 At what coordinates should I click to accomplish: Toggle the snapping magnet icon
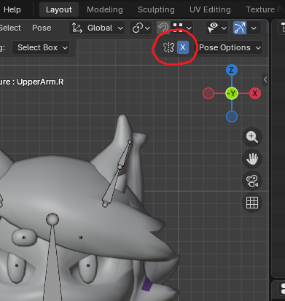pos(163,28)
